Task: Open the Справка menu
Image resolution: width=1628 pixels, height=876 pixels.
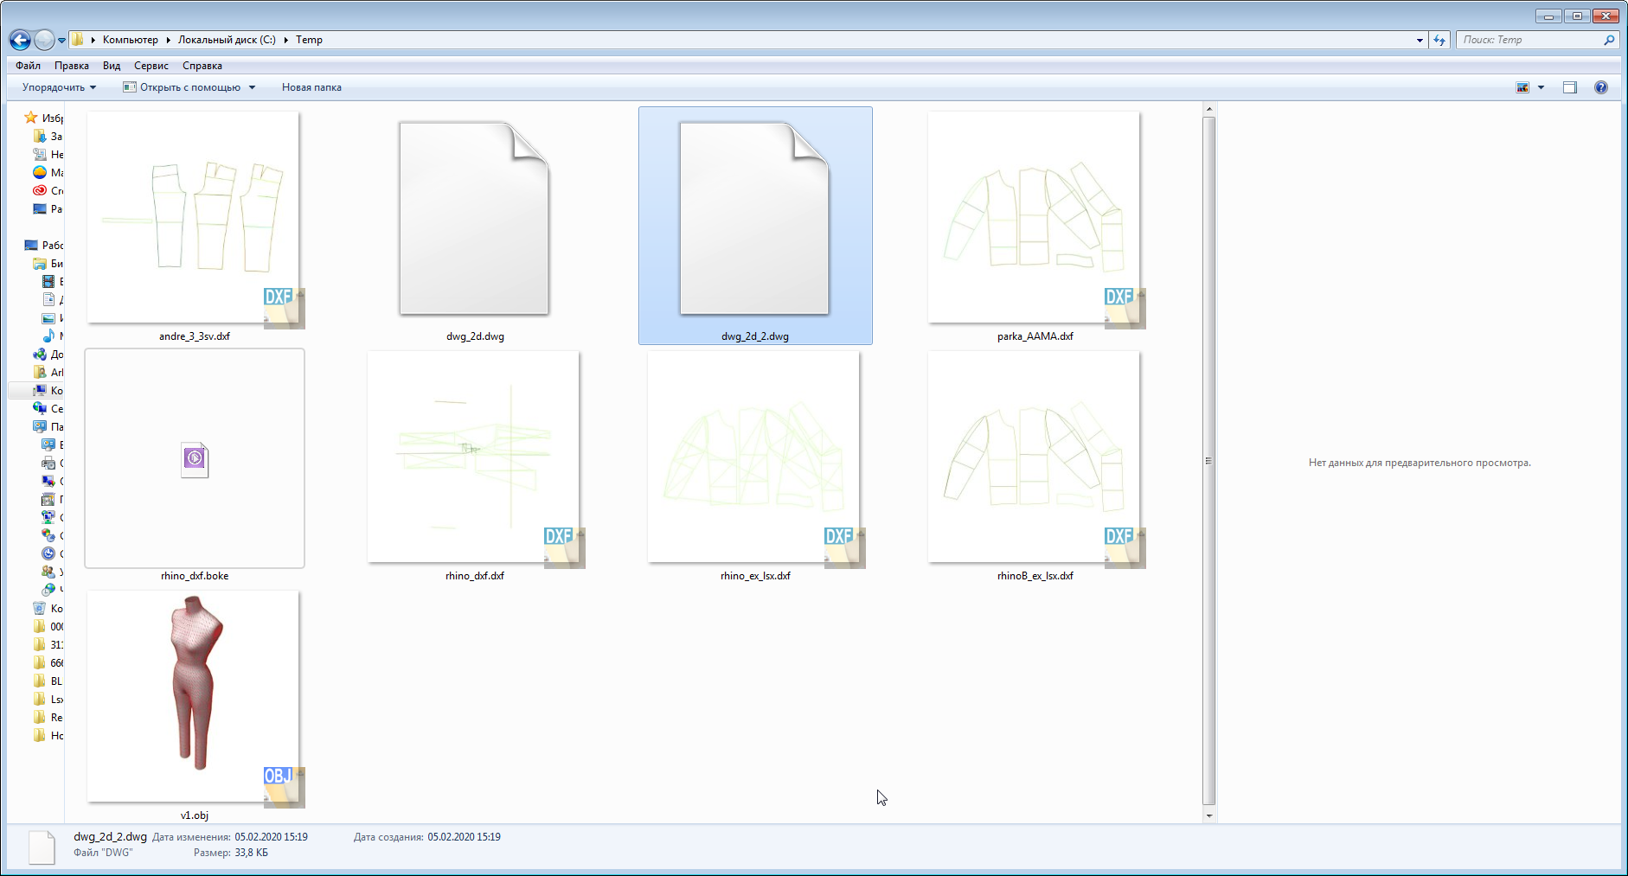Action: [202, 66]
